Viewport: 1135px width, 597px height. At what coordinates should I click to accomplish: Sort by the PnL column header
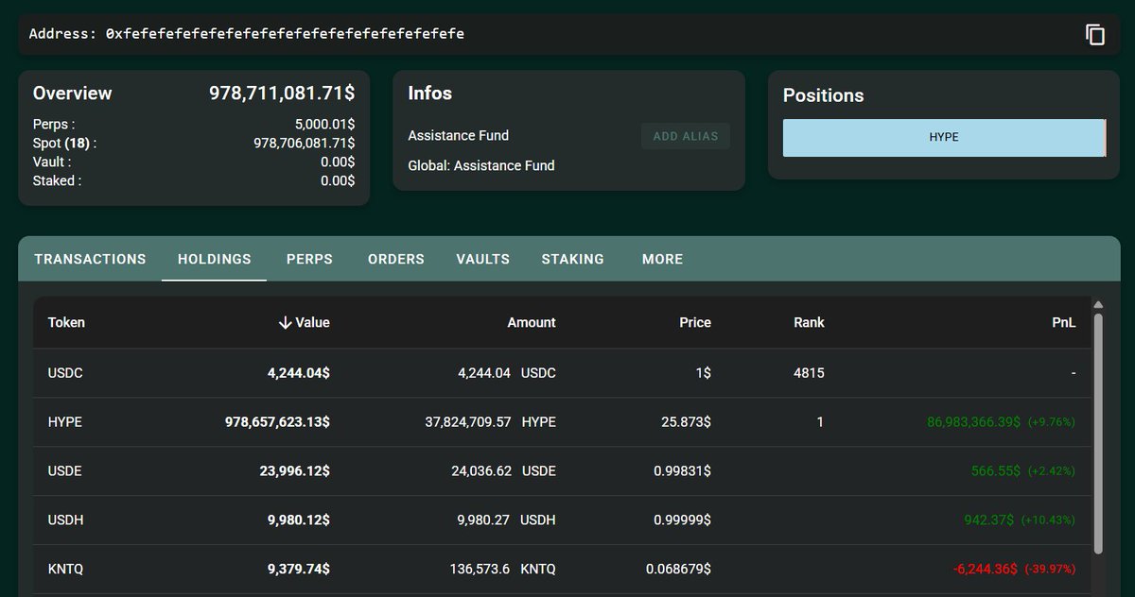pos(1064,322)
